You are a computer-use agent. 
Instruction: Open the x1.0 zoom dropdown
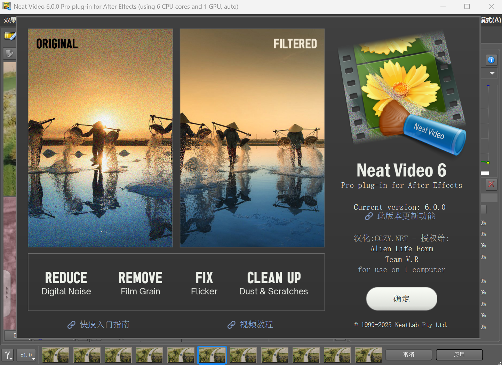[x=27, y=355]
